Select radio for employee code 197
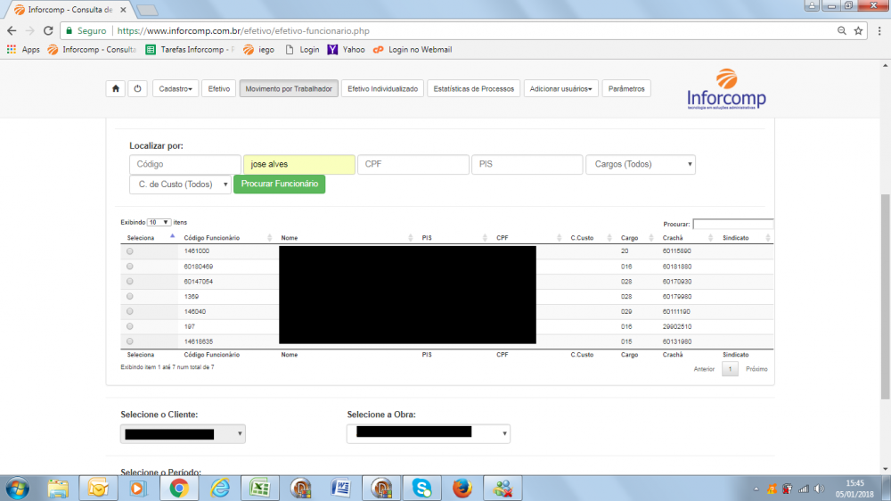 [x=129, y=326]
